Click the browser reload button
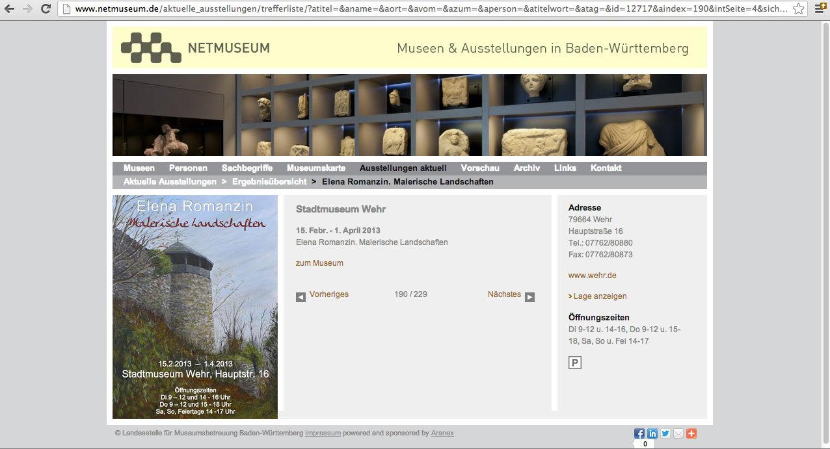The image size is (830, 449). 46,9
